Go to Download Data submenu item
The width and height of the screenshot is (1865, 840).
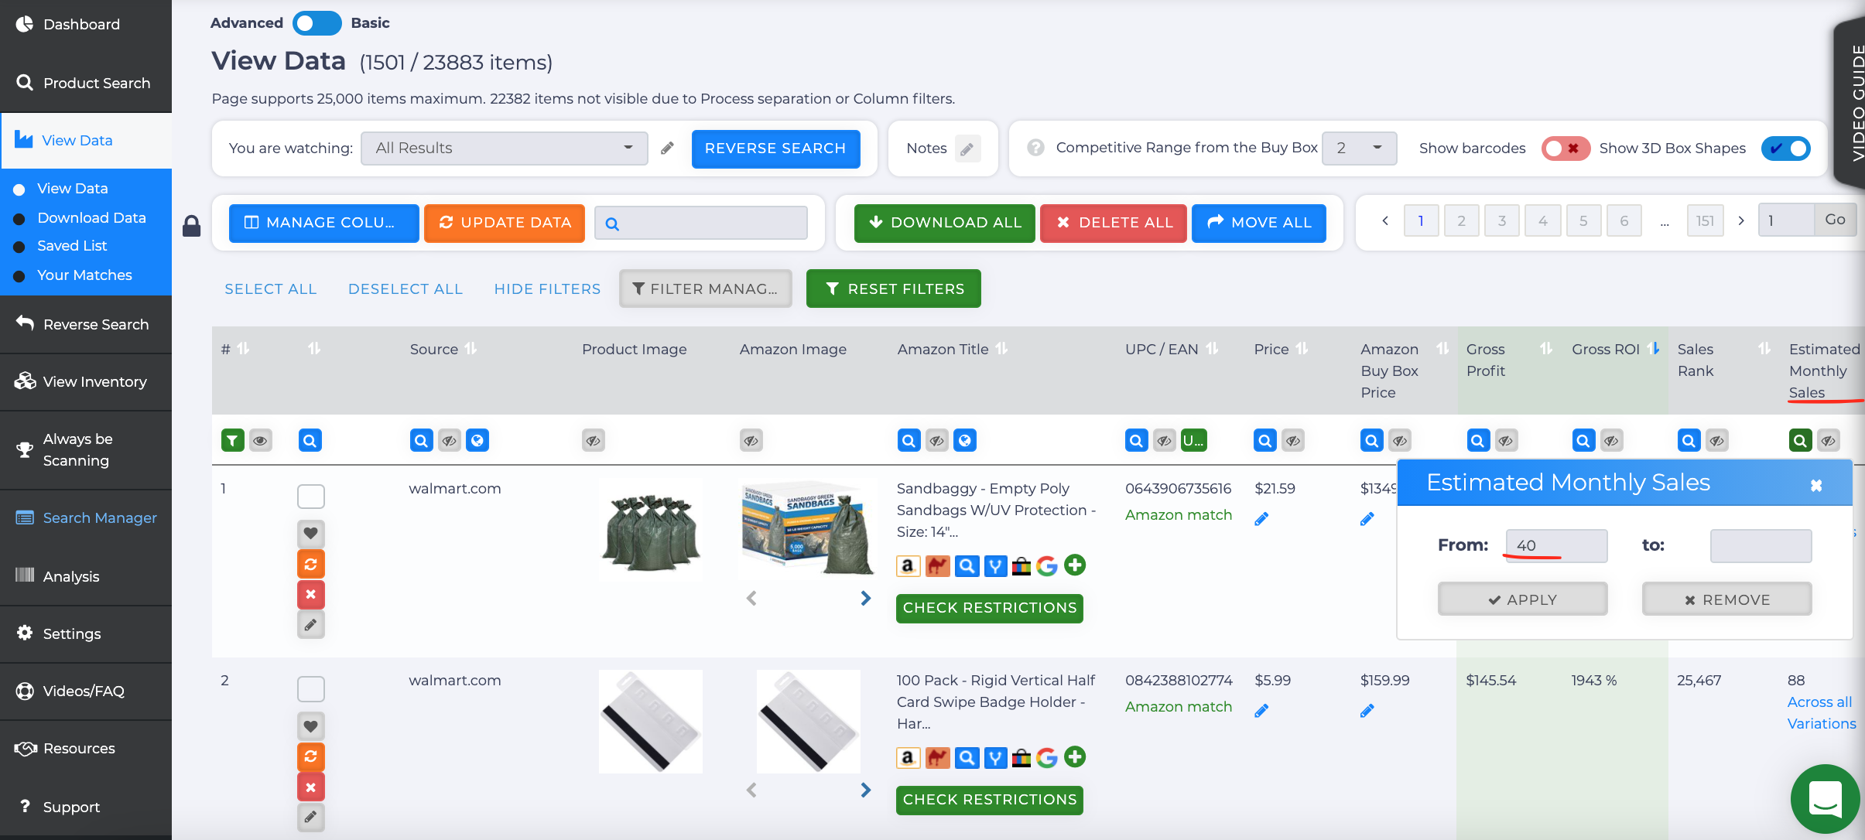91,217
